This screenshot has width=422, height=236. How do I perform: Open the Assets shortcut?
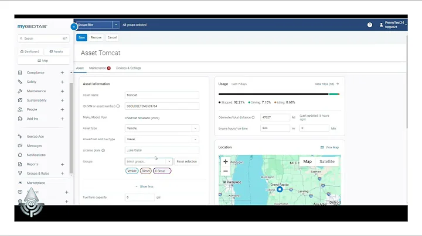pyautogui.click(x=56, y=51)
